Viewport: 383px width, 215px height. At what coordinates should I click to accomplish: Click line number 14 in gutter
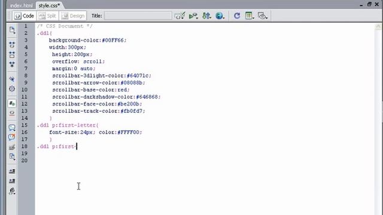(x=25, y=118)
